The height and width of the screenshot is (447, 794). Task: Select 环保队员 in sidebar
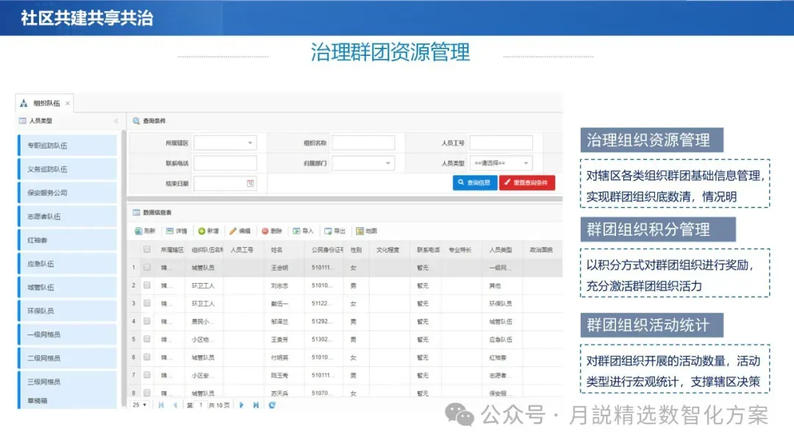(67, 311)
